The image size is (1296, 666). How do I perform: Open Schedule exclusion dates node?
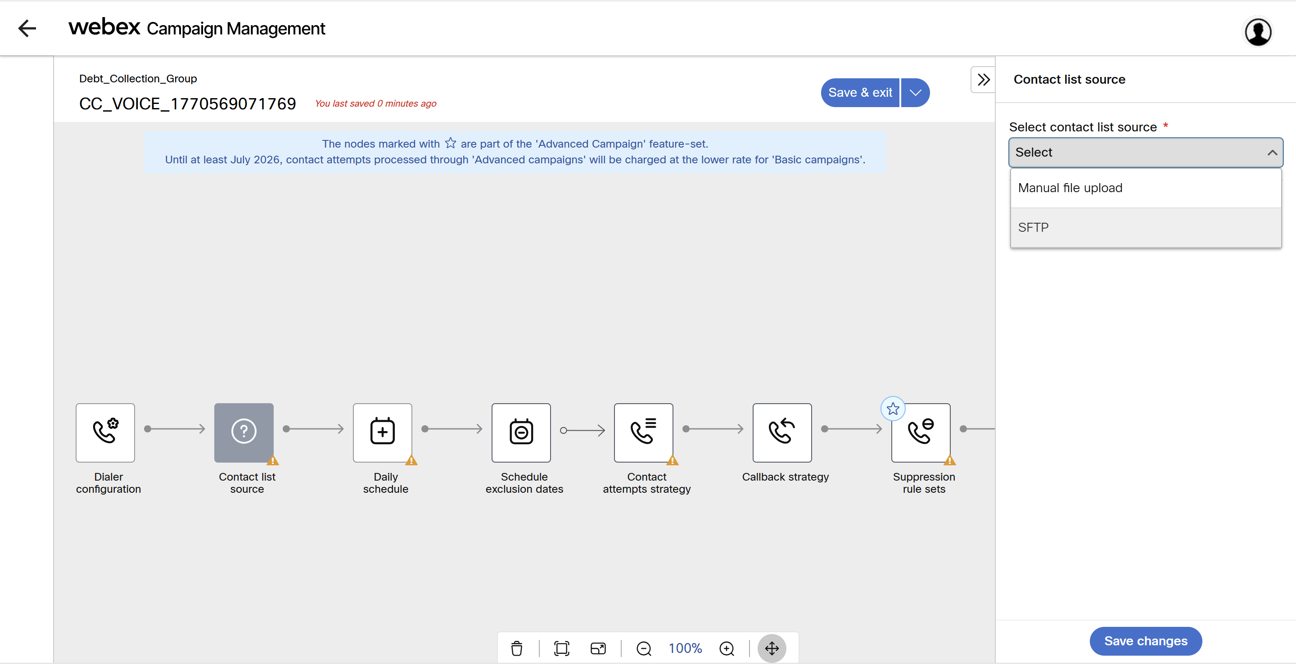521,432
